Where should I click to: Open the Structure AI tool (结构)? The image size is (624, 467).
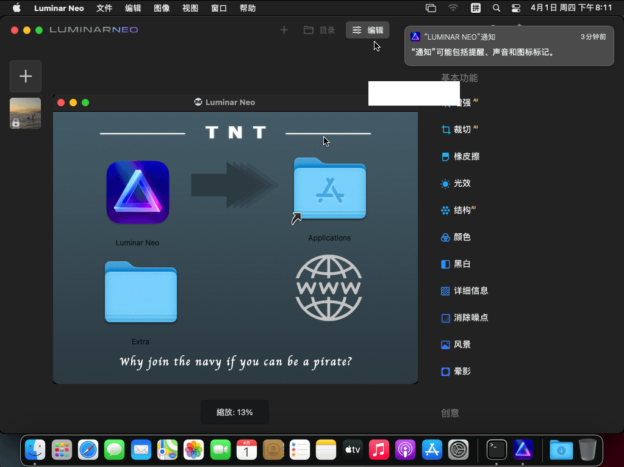(459, 210)
